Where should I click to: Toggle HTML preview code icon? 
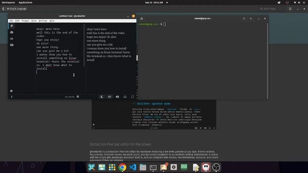pyautogui.click(x=109, y=97)
